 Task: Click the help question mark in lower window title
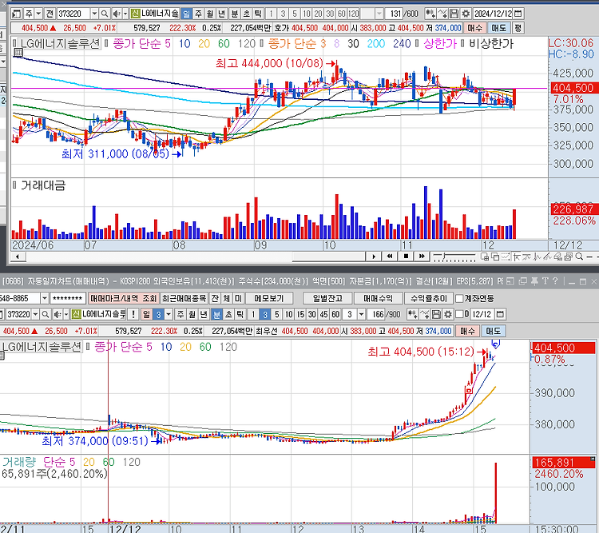(555, 281)
